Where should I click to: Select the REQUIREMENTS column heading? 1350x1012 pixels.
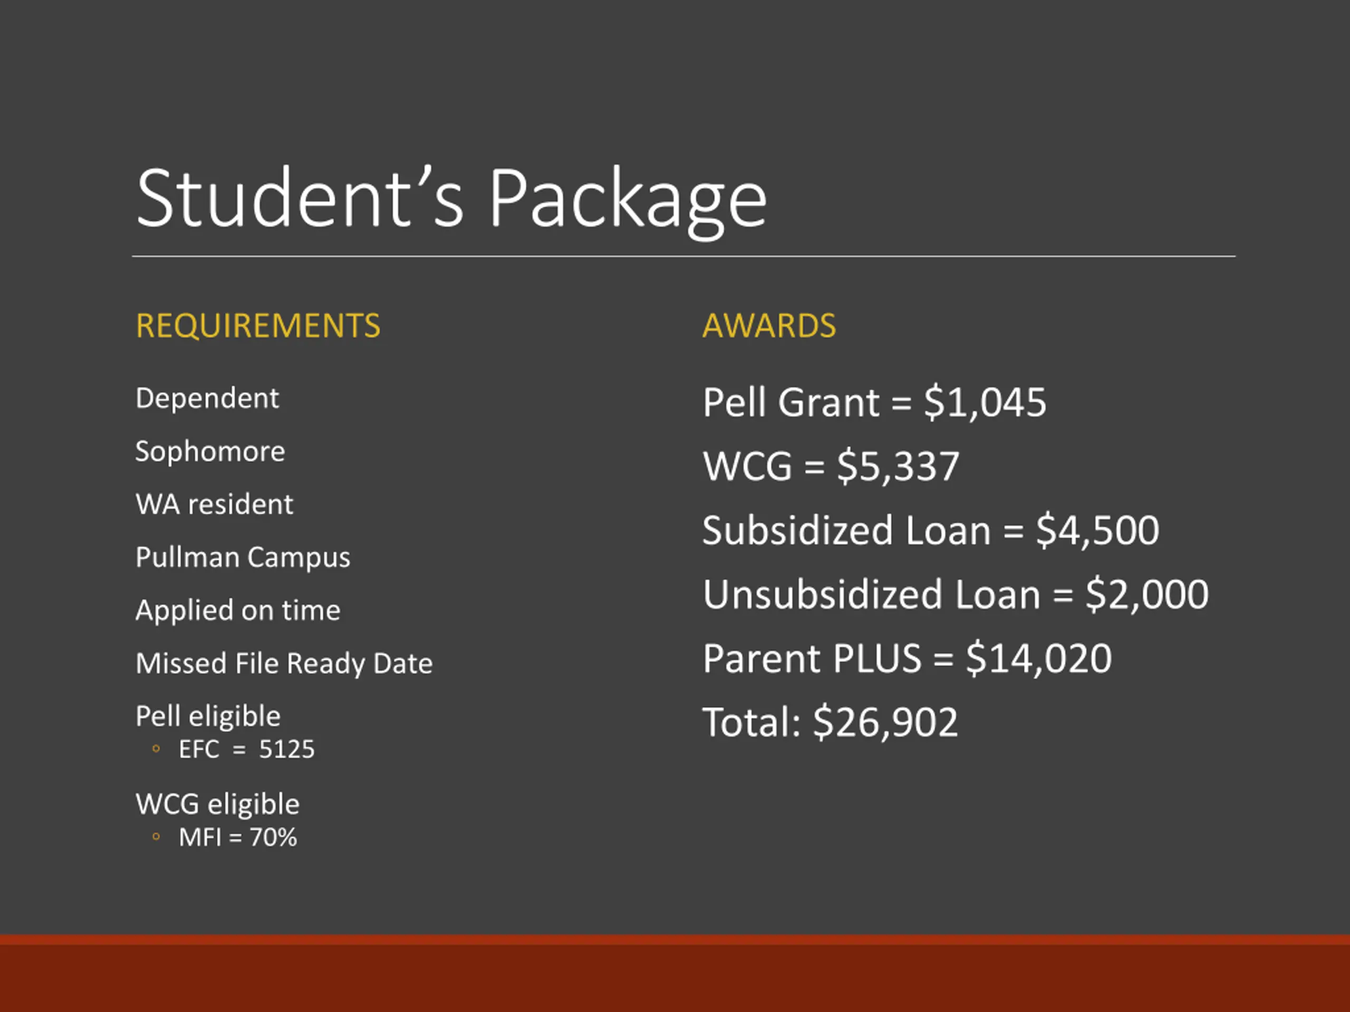[x=258, y=325]
